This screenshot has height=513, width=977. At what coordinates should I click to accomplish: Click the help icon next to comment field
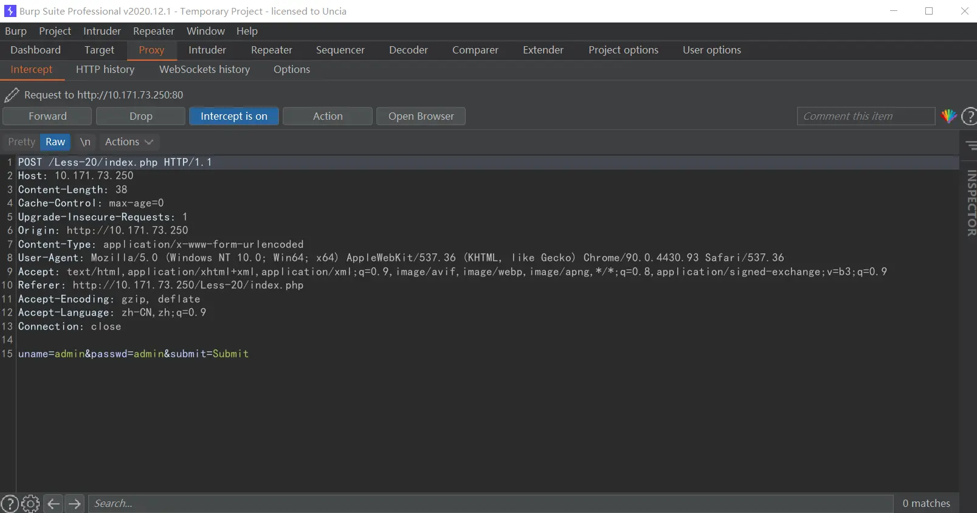pyautogui.click(x=969, y=116)
